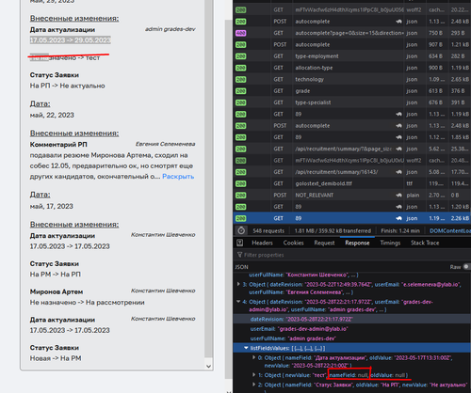Click the highlighted '17.05.2023 -> 29.05.2023' text
Viewport: 471px width, 393px height.
(x=71, y=40)
